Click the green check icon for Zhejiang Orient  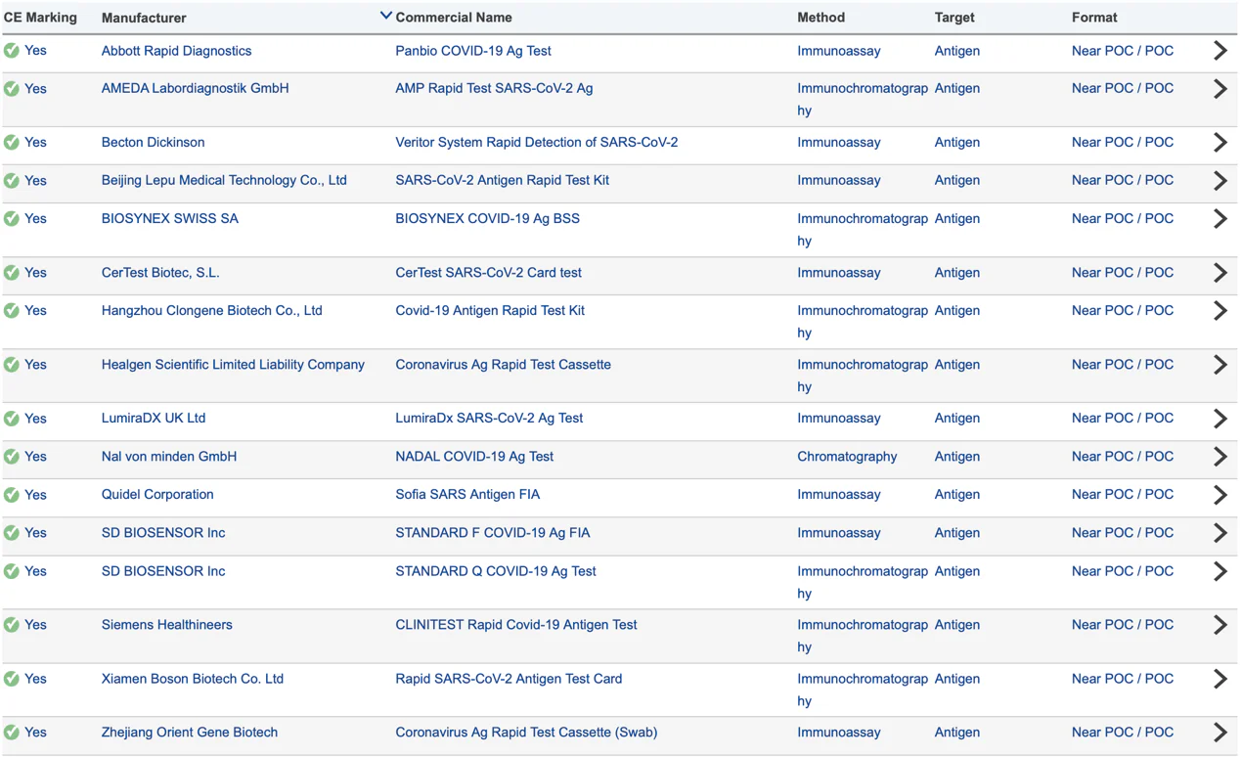click(12, 733)
